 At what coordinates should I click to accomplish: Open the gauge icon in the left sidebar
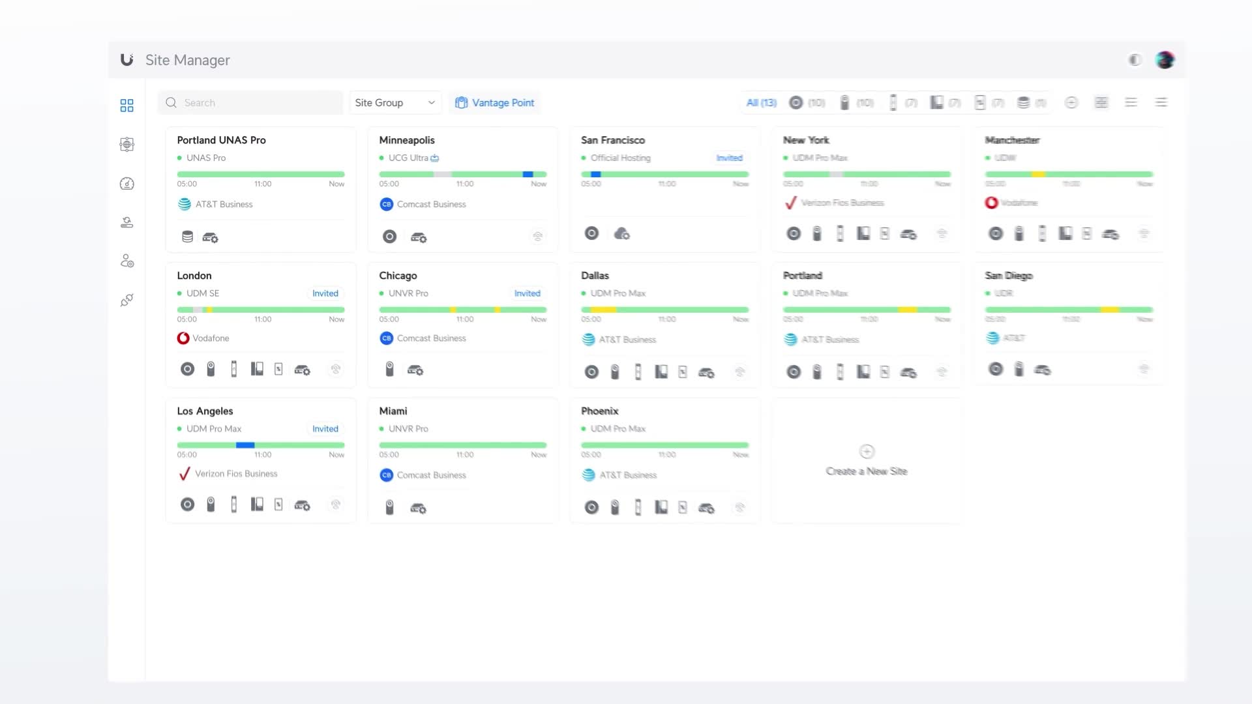(x=127, y=184)
